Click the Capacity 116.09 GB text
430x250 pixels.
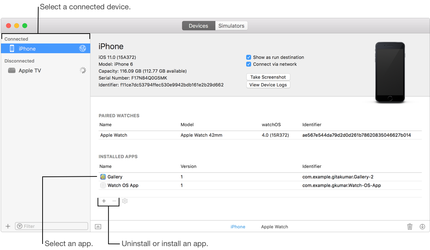pos(143,71)
